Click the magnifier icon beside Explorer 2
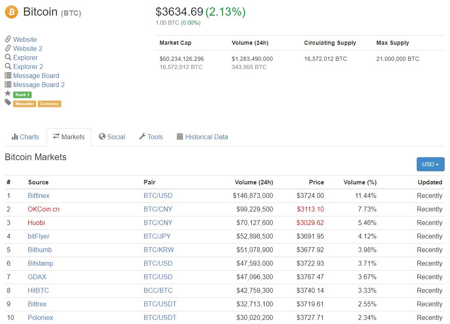Image resolution: width=450 pixels, height=324 pixels. point(8,66)
